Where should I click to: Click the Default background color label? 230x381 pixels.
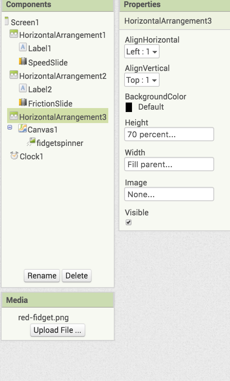pos(151,107)
